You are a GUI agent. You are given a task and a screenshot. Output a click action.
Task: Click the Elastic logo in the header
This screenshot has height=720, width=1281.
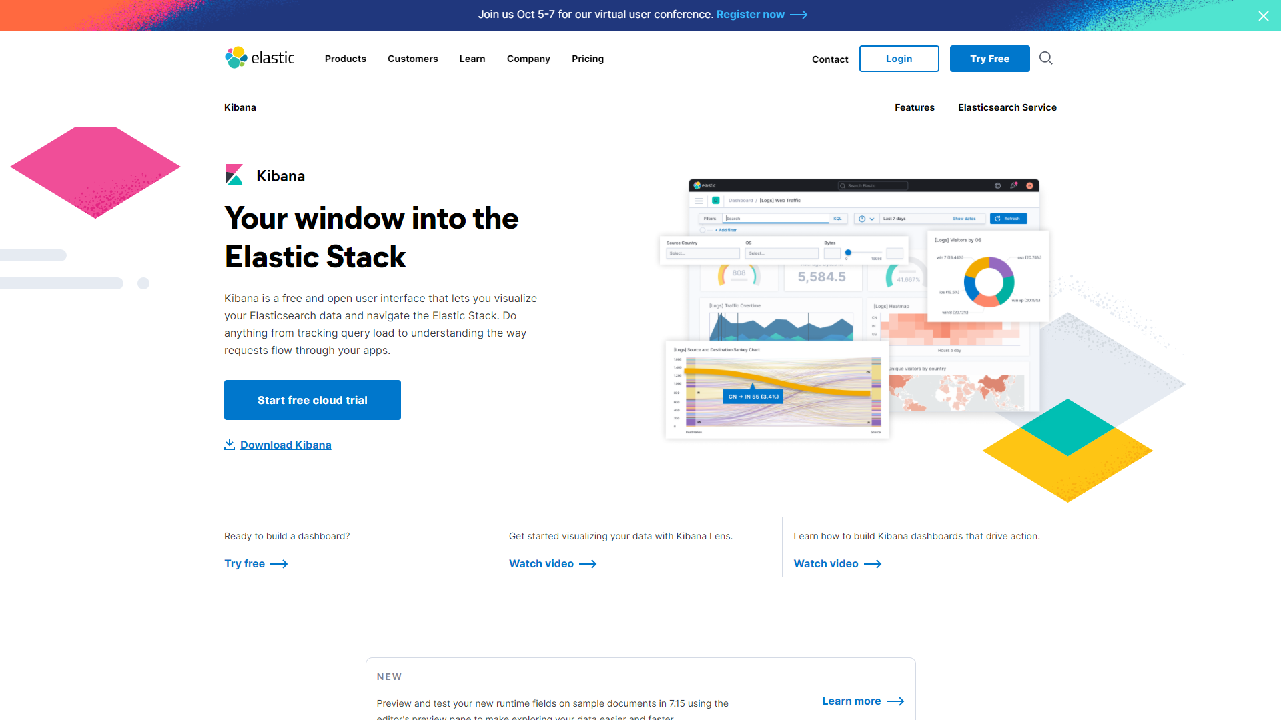[x=260, y=58]
